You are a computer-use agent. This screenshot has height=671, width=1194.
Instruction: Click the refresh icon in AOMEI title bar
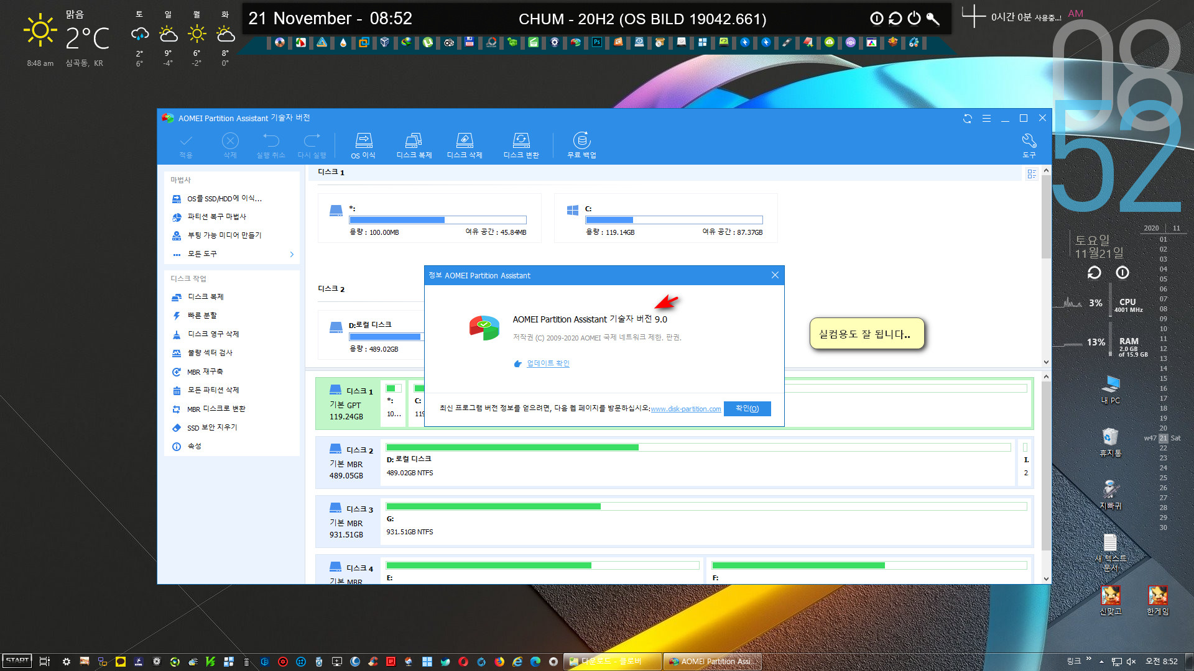(968, 118)
